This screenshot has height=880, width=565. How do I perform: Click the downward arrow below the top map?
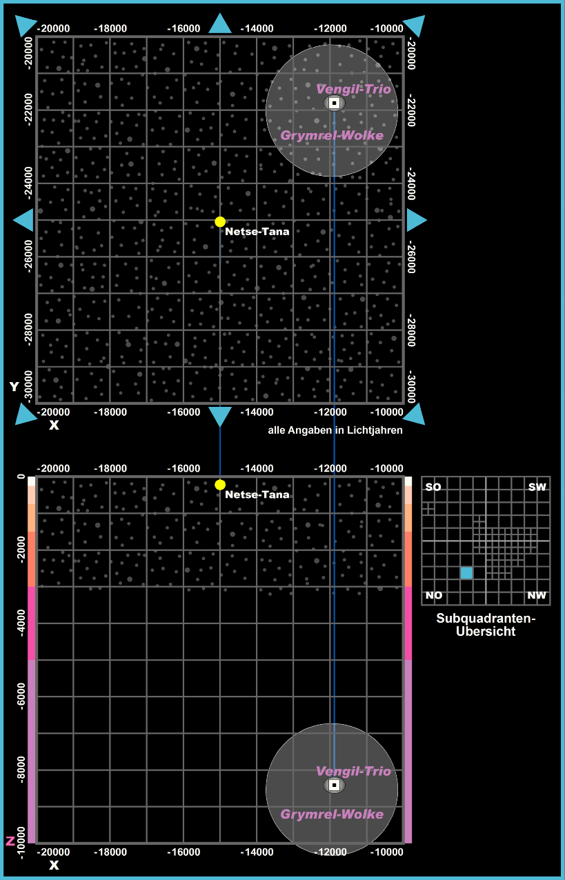[220, 416]
